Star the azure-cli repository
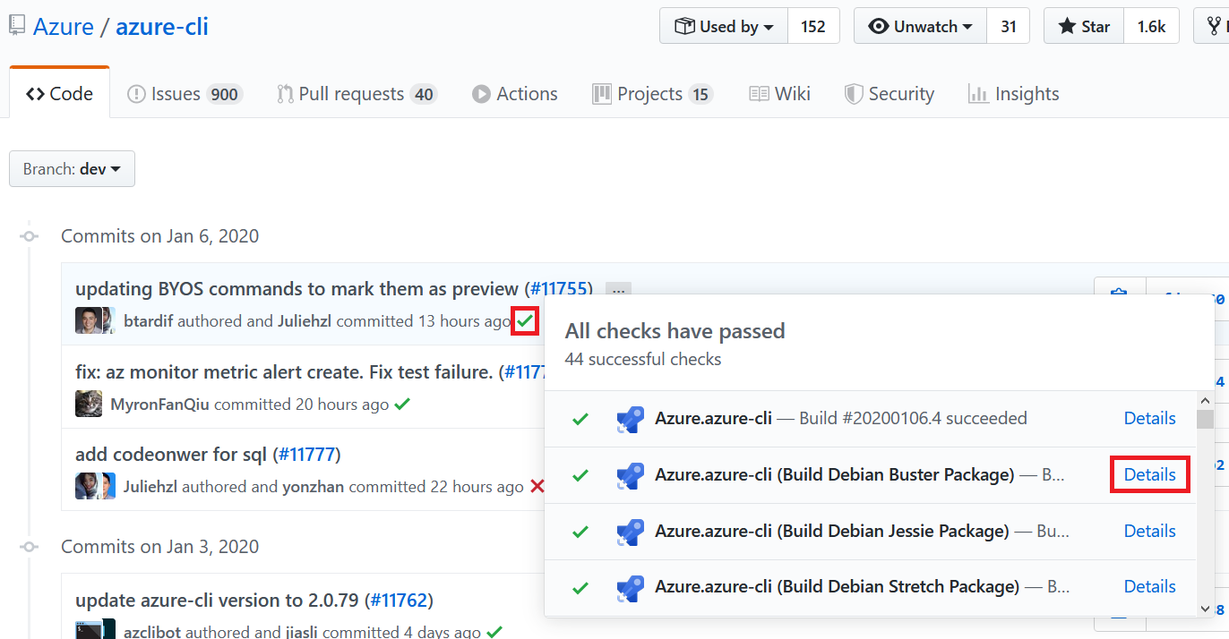1229x639 pixels. [1084, 26]
